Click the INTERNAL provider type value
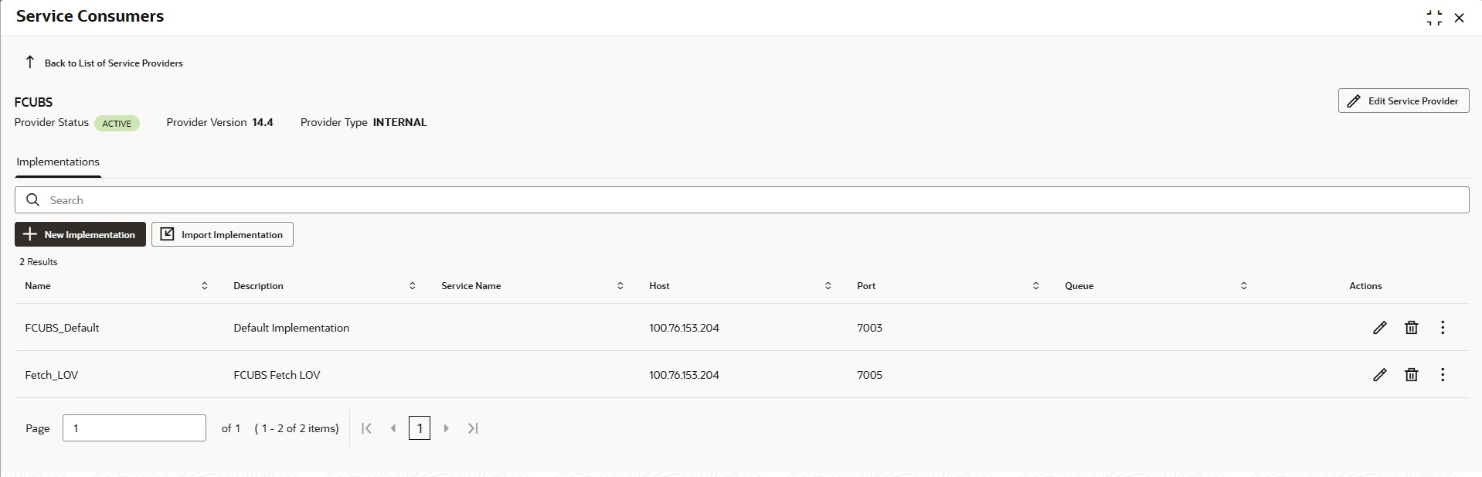The height and width of the screenshot is (477, 1482). click(x=399, y=122)
